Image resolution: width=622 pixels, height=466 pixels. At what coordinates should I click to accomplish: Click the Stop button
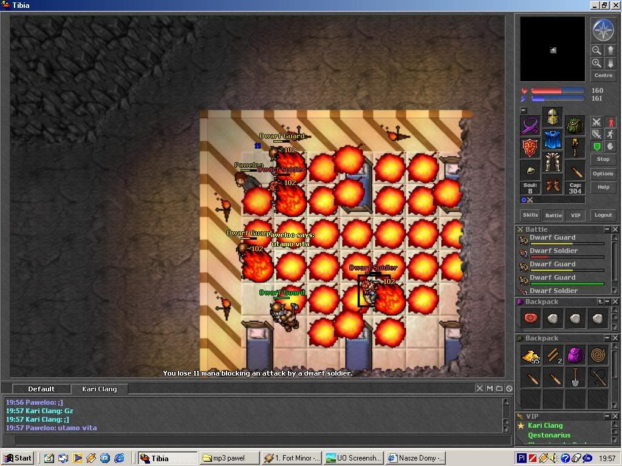603,159
